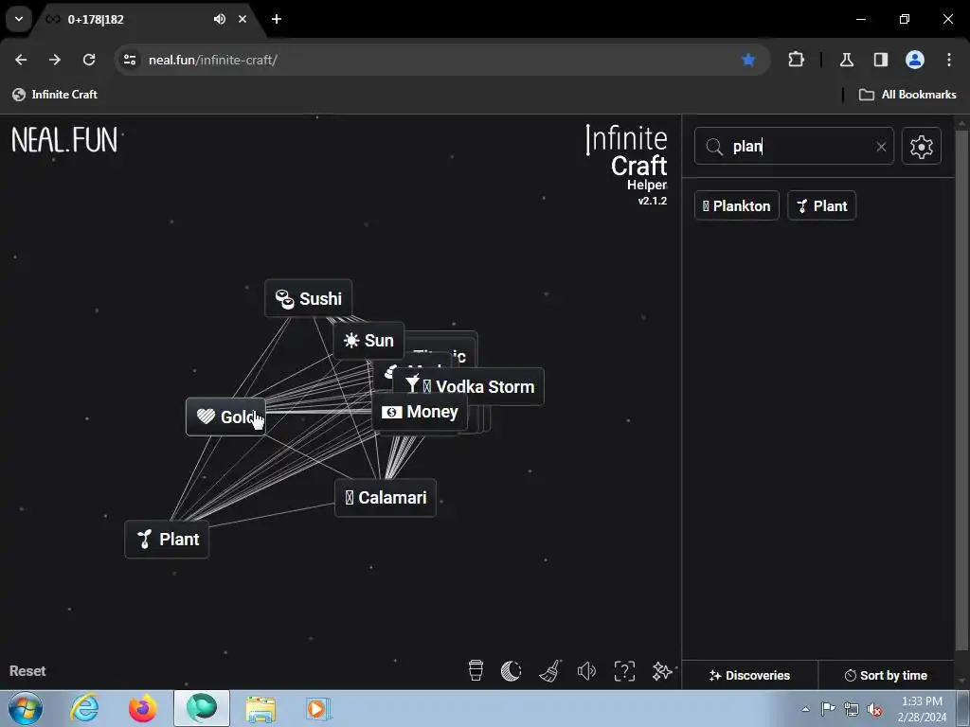Image resolution: width=970 pixels, height=727 pixels.
Task: Open the muted volume tray icon
Action: (874, 710)
